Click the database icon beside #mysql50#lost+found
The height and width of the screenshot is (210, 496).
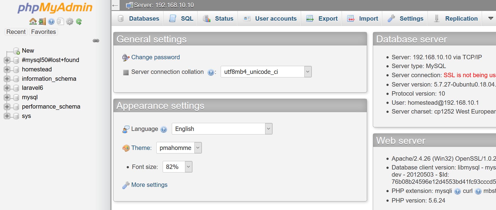point(16,60)
